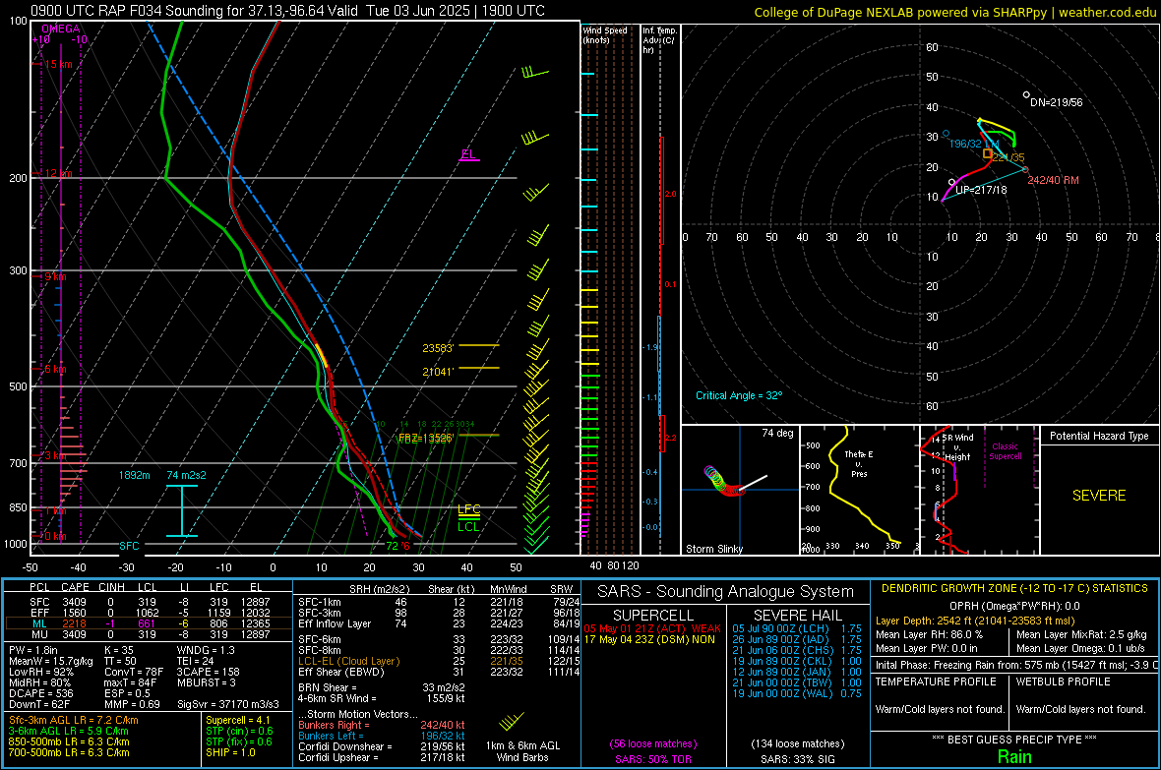The height and width of the screenshot is (770, 1161).
Task: Select analogue "05 May 01 21Z (ACT) WEAK"
Action: pos(652,628)
